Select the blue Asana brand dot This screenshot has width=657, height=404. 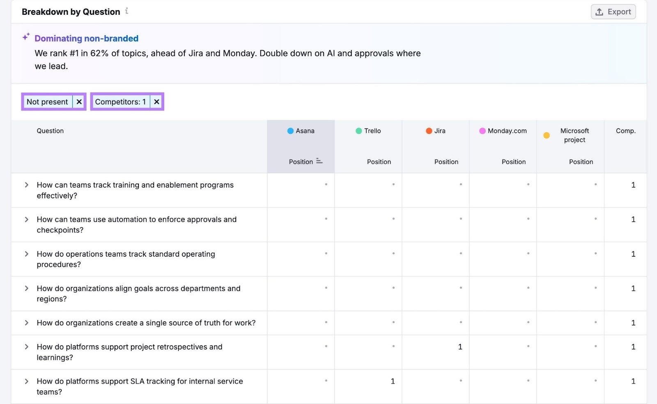coord(290,131)
